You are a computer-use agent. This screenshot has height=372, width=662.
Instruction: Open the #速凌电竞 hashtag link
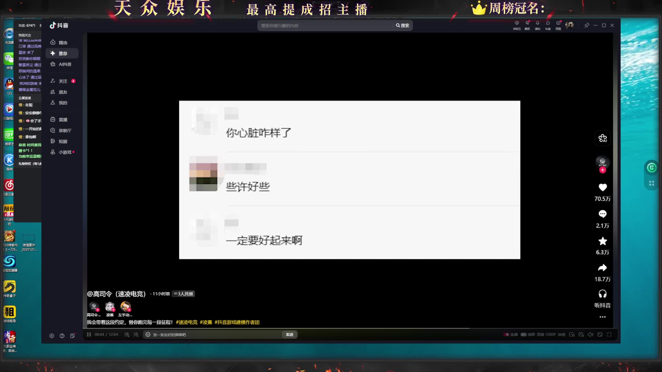click(x=187, y=322)
